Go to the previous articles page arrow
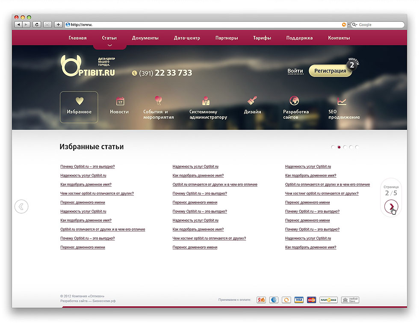 coord(21,206)
